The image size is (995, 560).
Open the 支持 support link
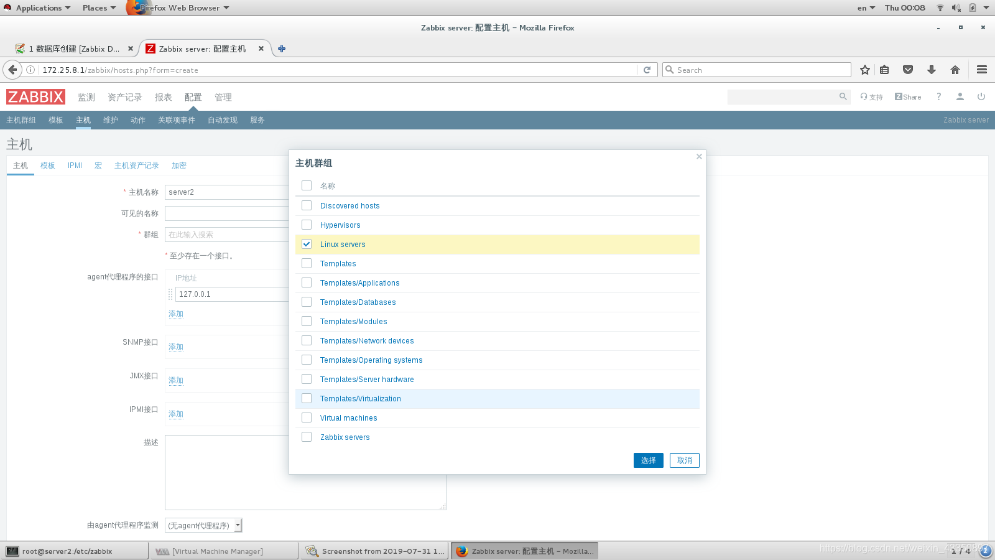(x=871, y=96)
